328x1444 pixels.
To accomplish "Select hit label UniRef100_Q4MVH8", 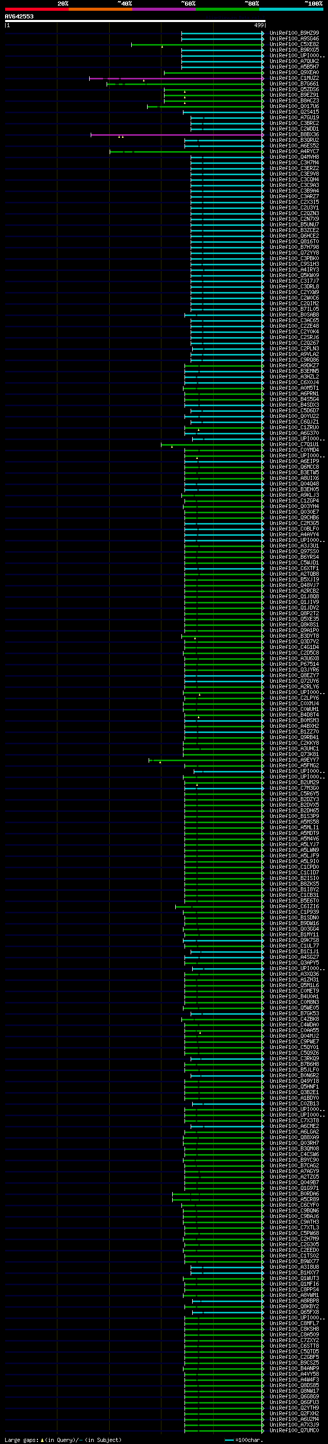I will click(294, 157).
